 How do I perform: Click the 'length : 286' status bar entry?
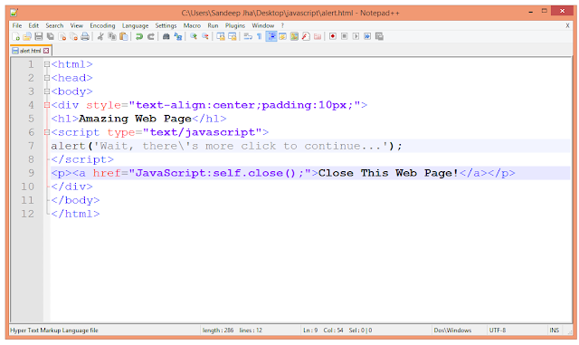click(x=218, y=331)
